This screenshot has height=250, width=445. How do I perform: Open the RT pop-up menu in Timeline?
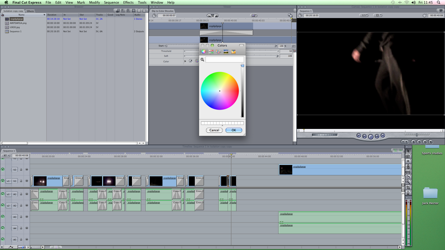coord(6,156)
